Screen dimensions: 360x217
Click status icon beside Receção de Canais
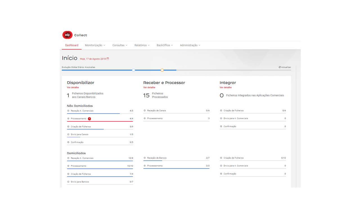pyautogui.click(x=145, y=111)
